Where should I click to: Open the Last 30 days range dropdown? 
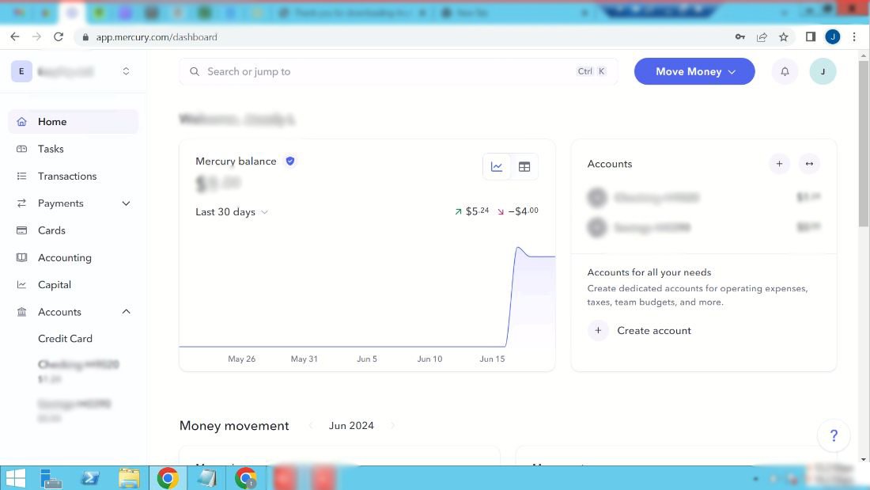pyautogui.click(x=232, y=212)
